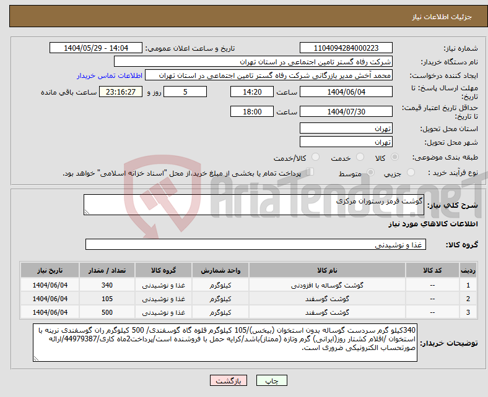Screen dimensions: 488x397
Task: Click the چاپ print button
Action: [271, 380]
